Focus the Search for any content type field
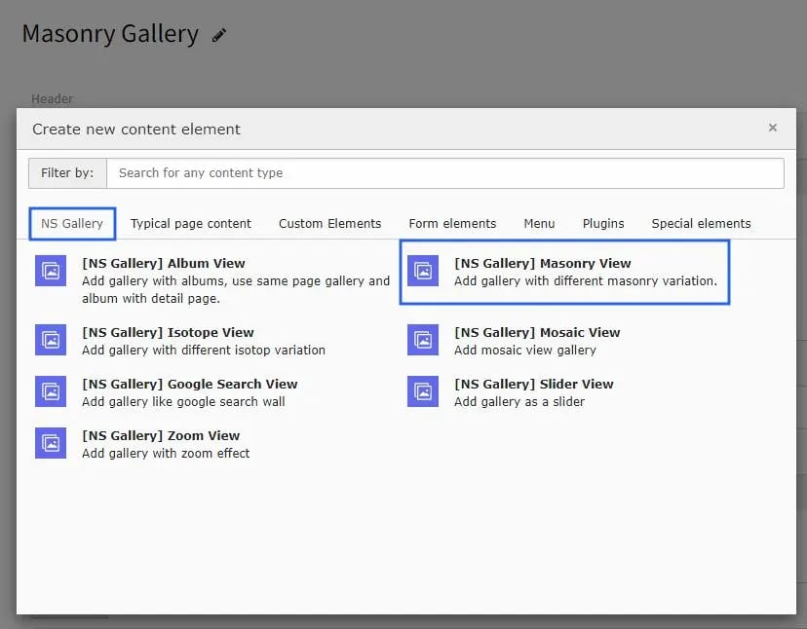Viewport: 807px width, 629px height. point(445,173)
